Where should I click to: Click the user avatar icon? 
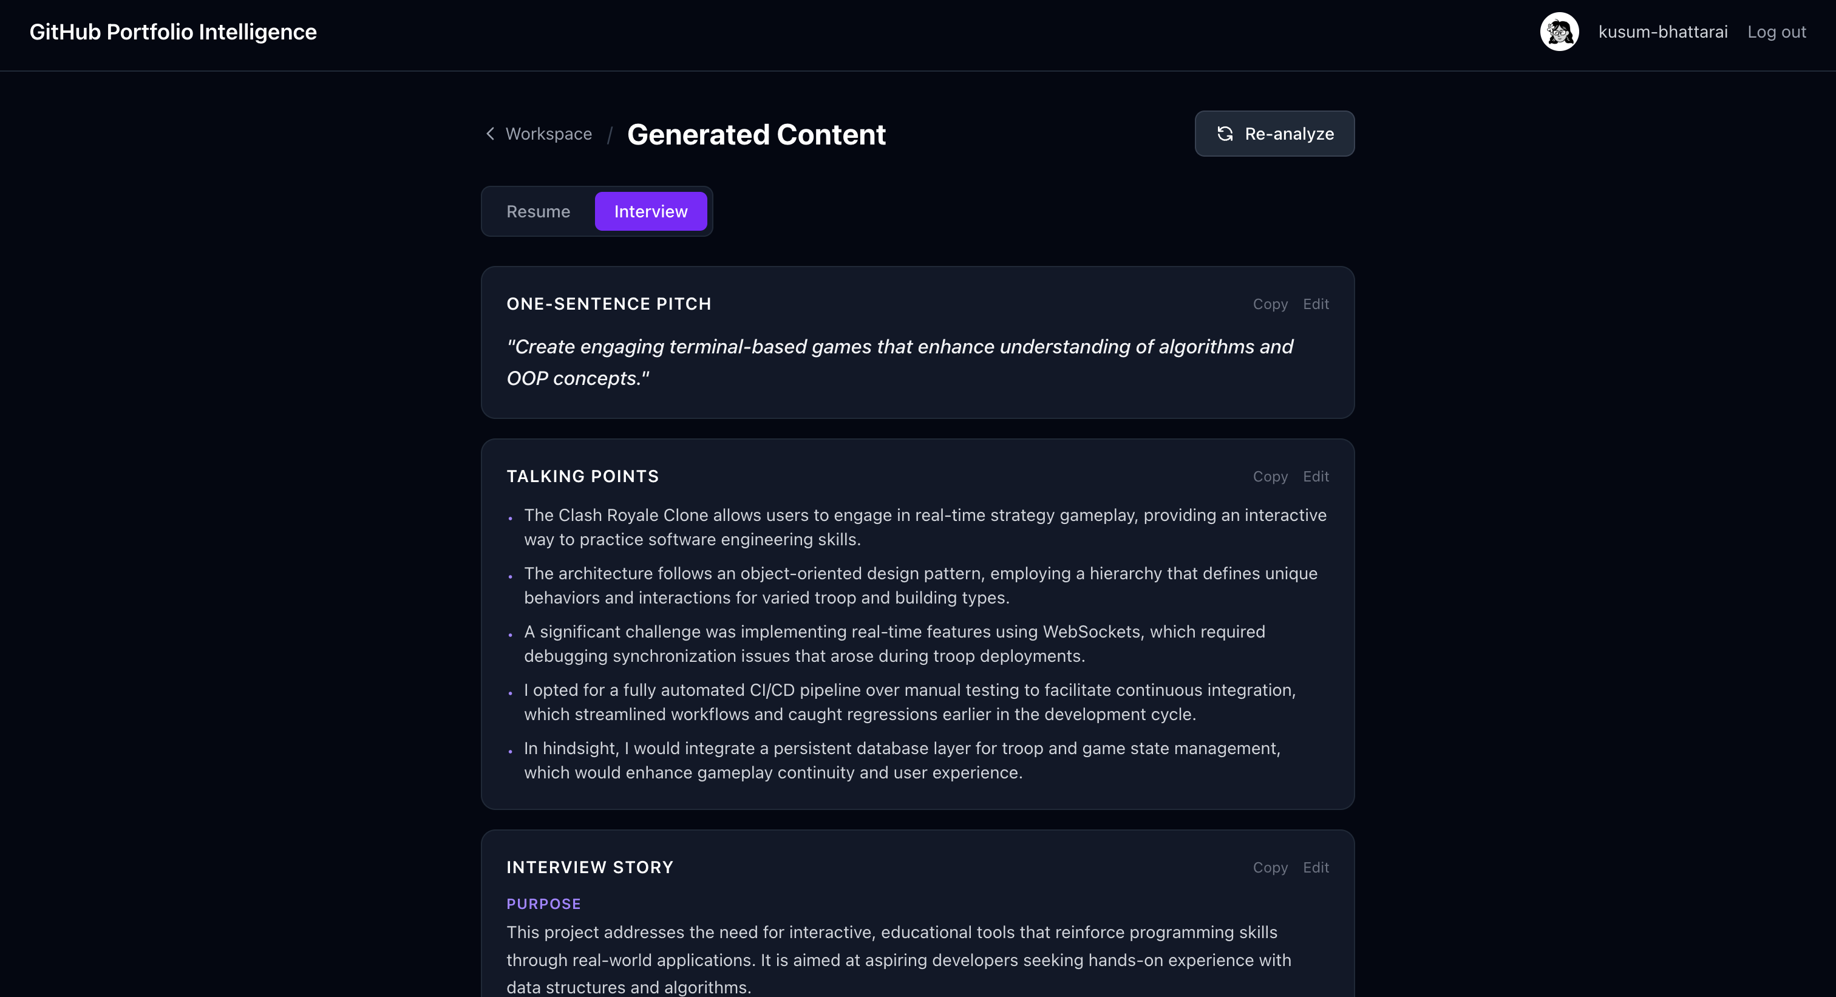point(1559,32)
